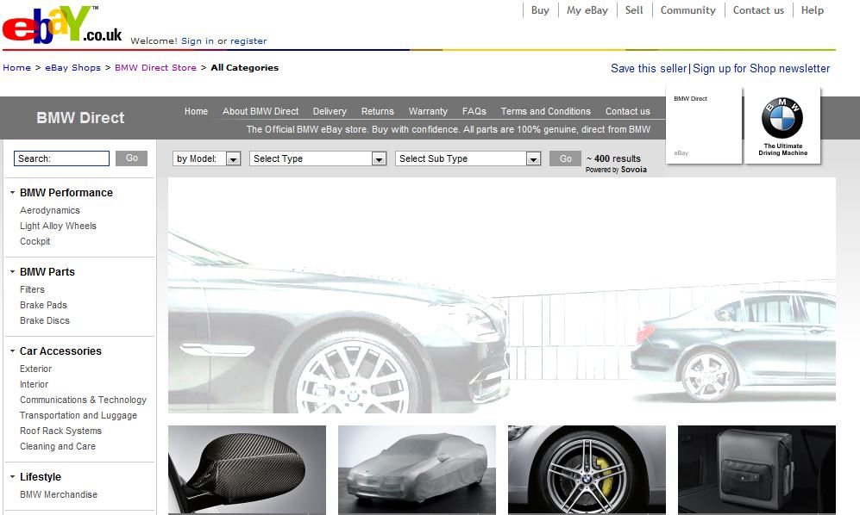Click the eBay.co.uk logo
This screenshot has height=515, width=860.
click(x=62, y=25)
